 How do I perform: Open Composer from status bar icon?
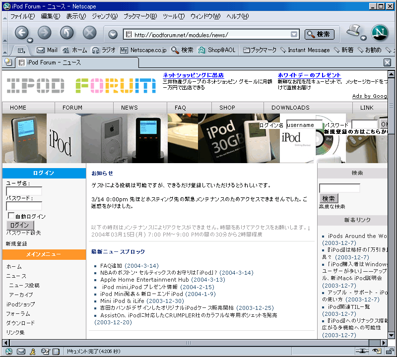click(46, 351)
